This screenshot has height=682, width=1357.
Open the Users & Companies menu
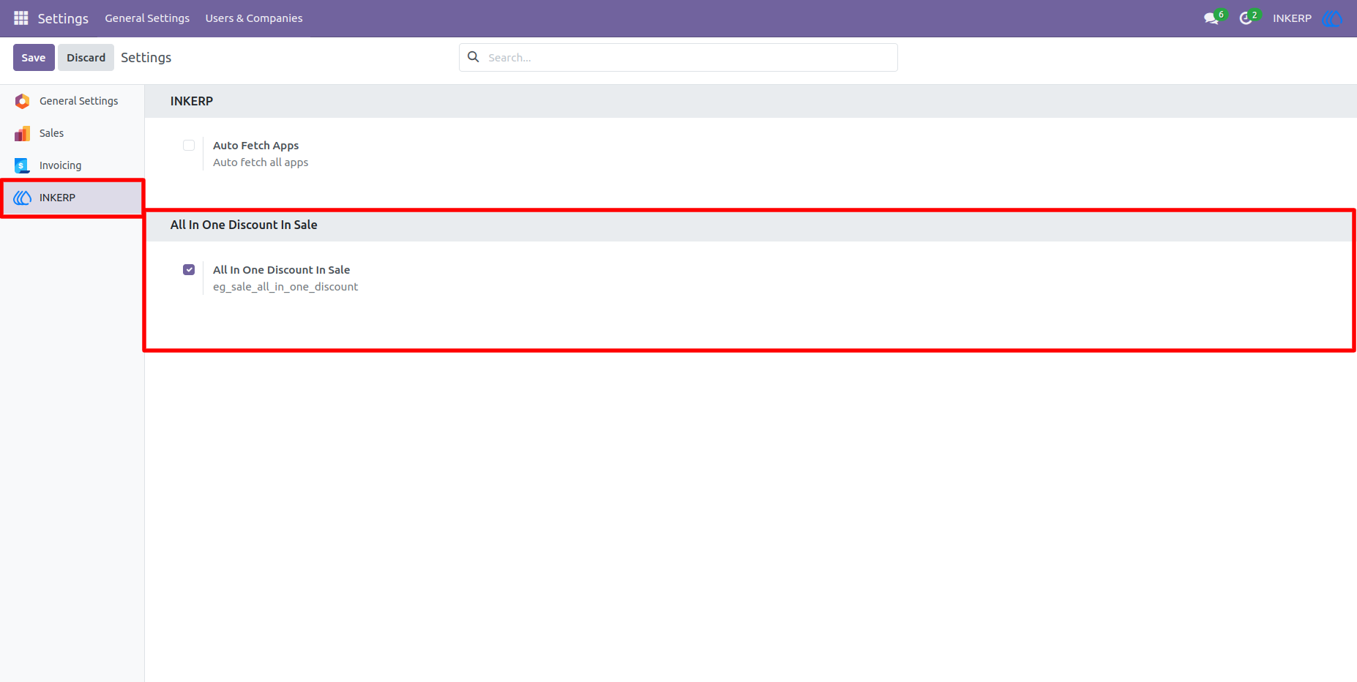254,18
